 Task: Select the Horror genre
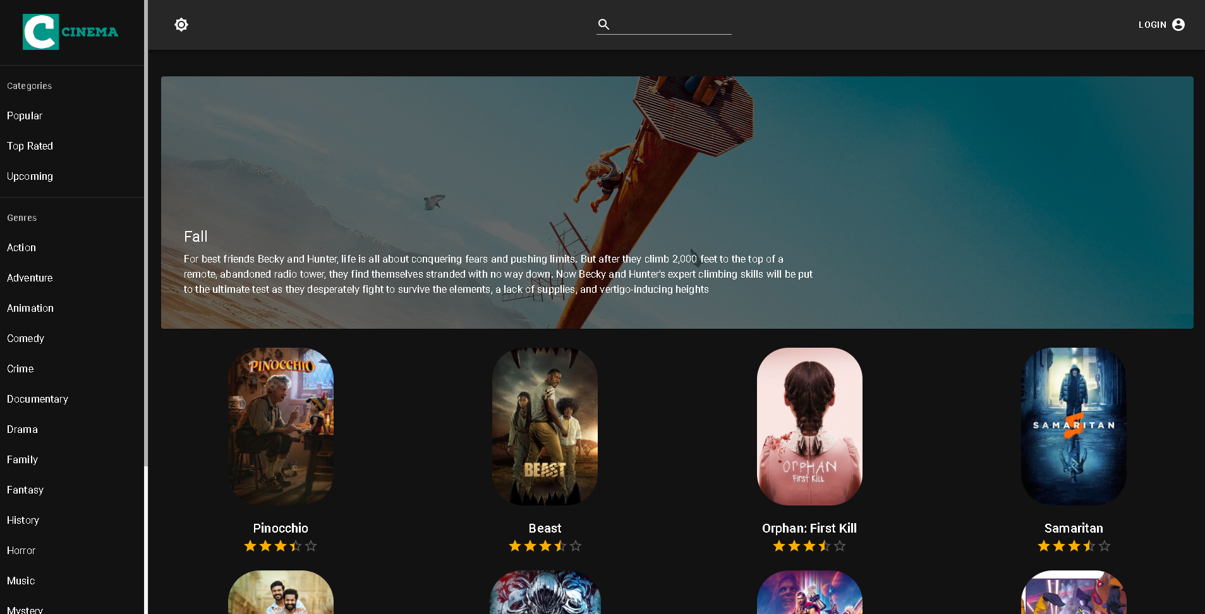click(72, 550)
